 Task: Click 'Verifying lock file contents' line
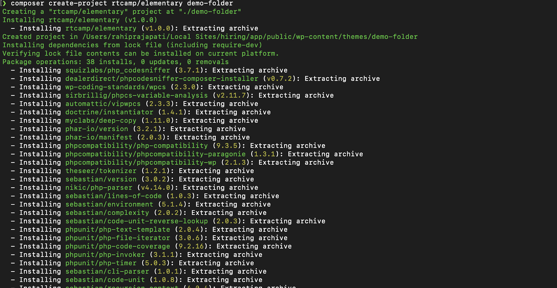[141, 53]
